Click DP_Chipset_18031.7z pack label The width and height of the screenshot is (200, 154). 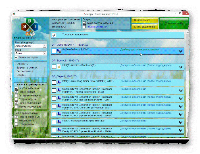pos(64,76)
